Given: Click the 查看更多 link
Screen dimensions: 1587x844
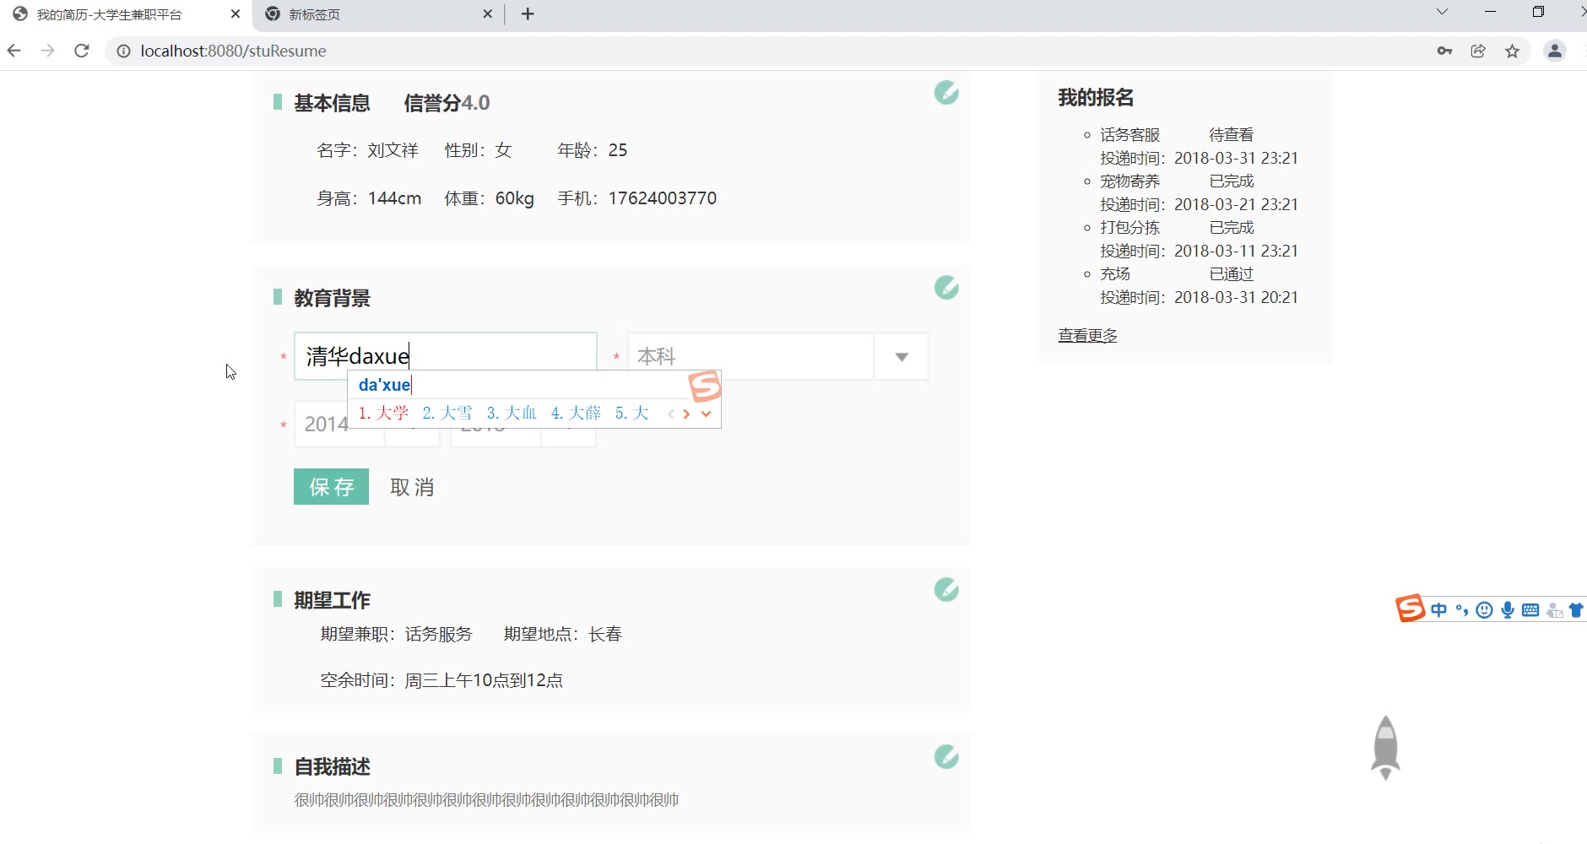Looking at the screenshot, I should [x=1087, y=336].
